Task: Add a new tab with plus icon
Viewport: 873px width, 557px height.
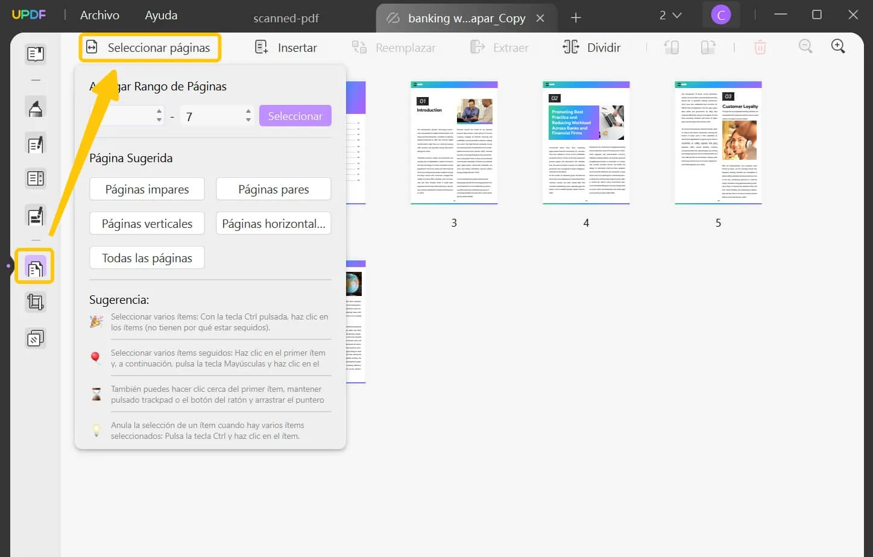Action: coord(576,18)
